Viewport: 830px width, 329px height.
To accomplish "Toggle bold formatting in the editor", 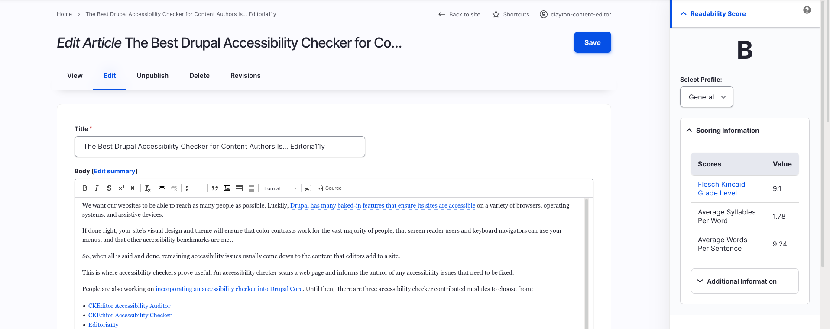I will coord(85,188).
